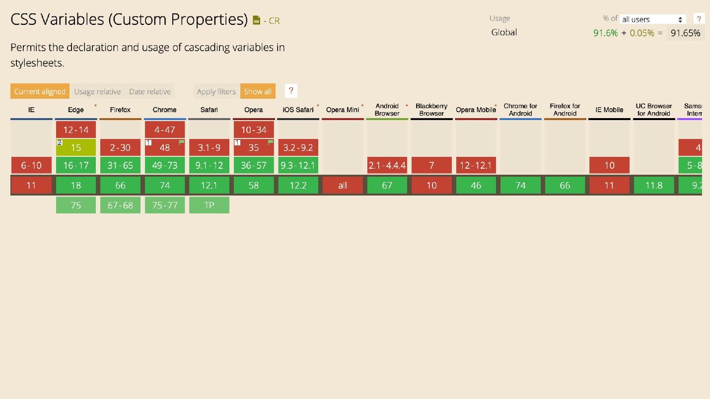Select the iOS Safari 12.2 cell
The image size is (710, 399).
coord(298,185)
